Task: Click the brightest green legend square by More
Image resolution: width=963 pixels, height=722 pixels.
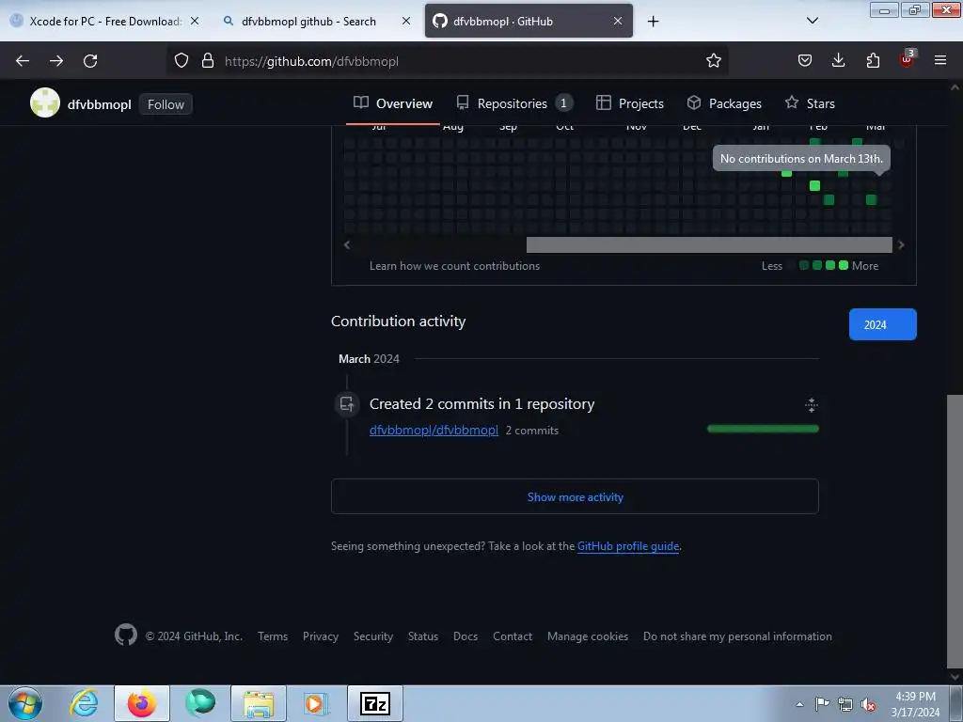Action: pos(844,265)
